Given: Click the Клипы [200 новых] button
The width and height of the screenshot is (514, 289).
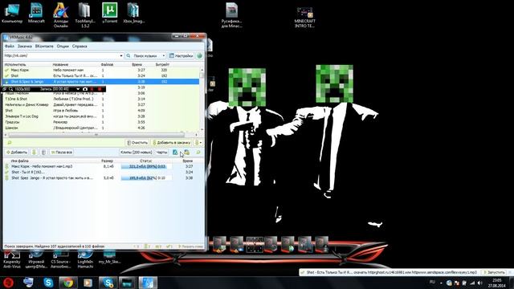Looking at the screenshot, I should click(x=136, y=153).
